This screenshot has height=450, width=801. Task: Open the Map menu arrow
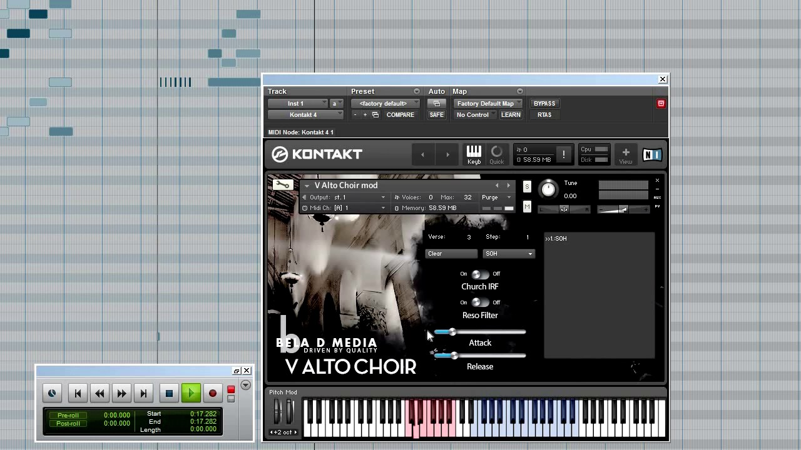pos(519,92)
